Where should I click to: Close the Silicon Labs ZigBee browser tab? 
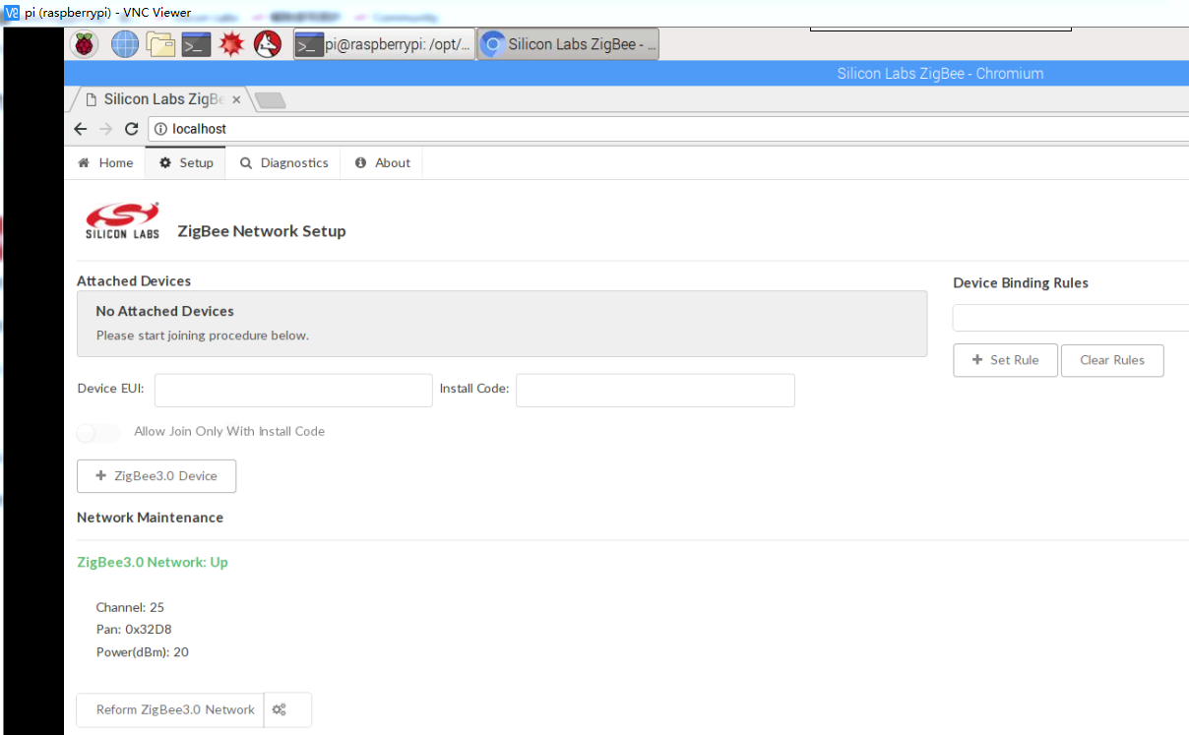point(236,99)
